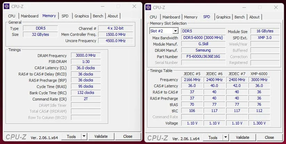Screen dimensions: 286x144
Task: Click the 1.300 V XMP voltage cell
Action: pos(259,123)
